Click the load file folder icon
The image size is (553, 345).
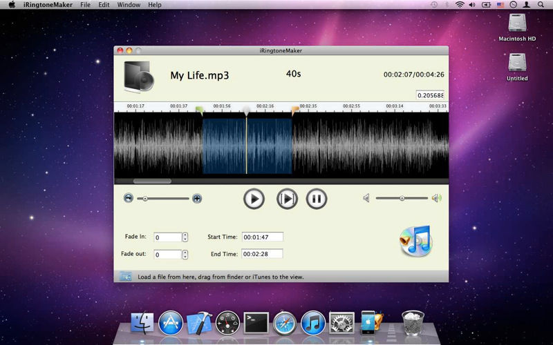pyautogui.click(x=125, y=277)
